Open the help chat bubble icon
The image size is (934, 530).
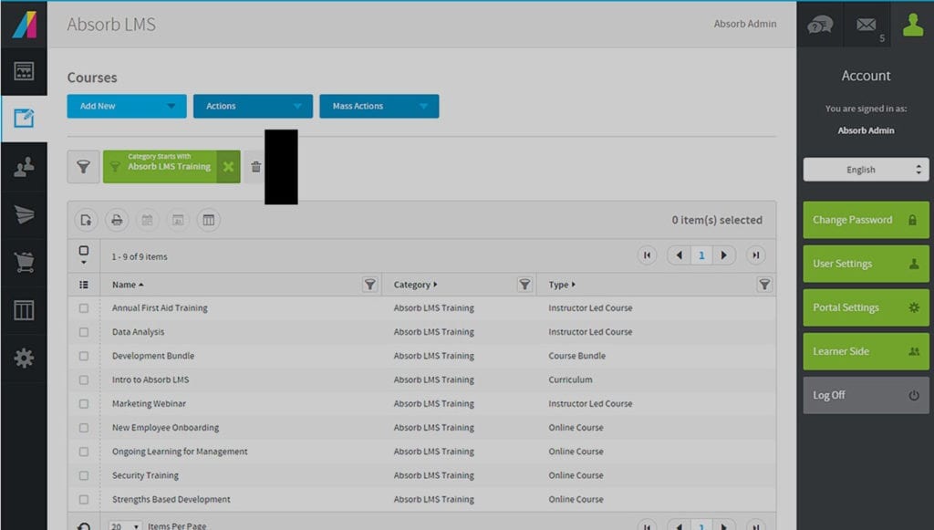pos(820,25)
